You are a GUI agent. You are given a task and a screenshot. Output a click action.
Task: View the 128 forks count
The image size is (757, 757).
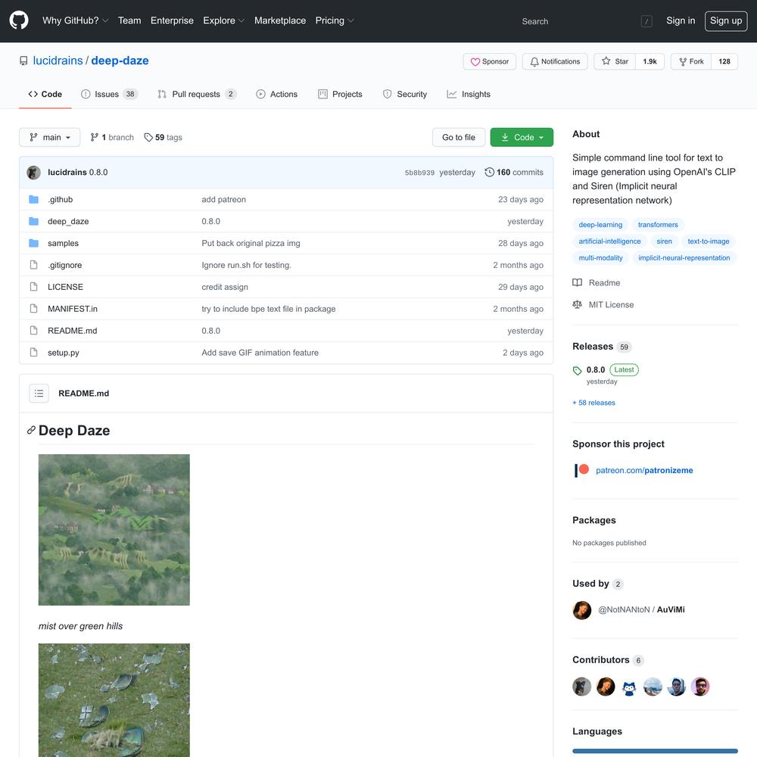[724, 61]
